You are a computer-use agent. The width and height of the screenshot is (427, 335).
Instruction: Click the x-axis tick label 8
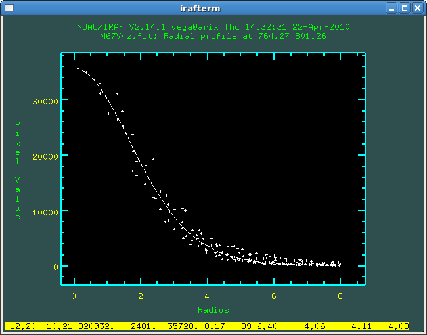click(340, 296)
